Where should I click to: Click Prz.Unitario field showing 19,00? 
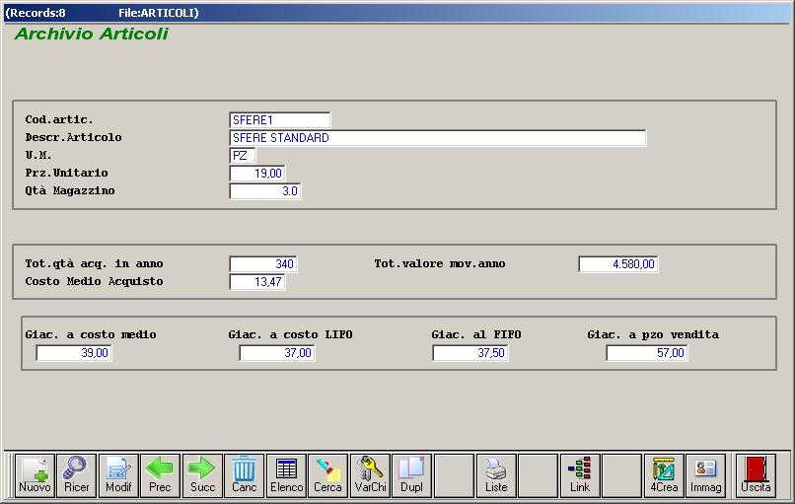(257, 174)
